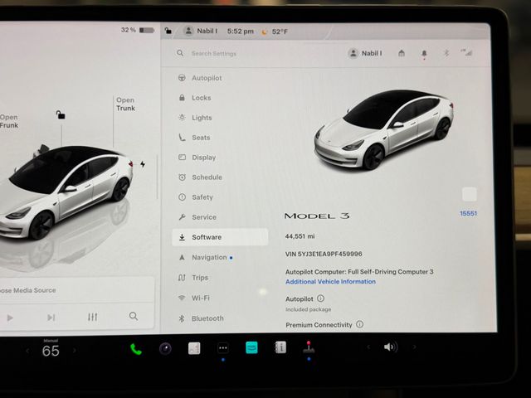Open the camera app in bottom bar
The width and height of the screenshot is (531, 398).
click(x=165, y=348)
